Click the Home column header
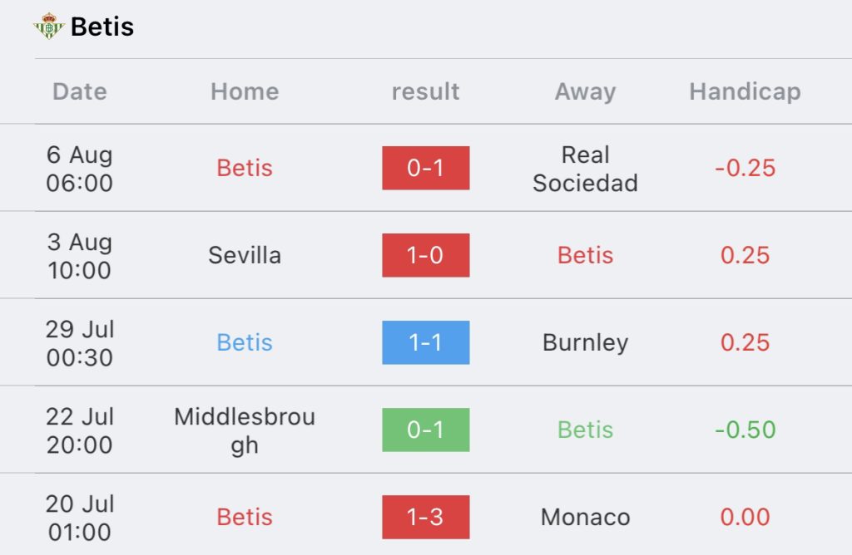 (245, 91)
